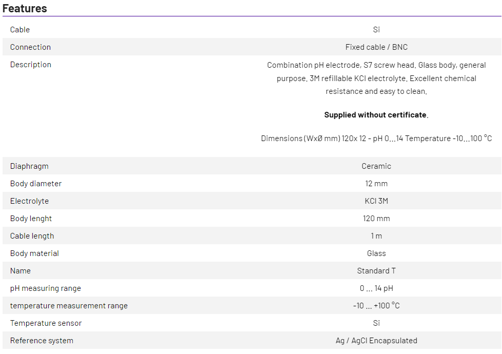Click the Body diameter label
Viewport: 502px width, 354px height.
click(x=36, y=184)
